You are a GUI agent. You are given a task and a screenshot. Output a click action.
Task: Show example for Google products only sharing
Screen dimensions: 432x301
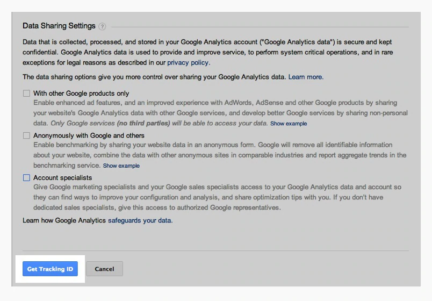pyautogui.click(x=289, y=124)
